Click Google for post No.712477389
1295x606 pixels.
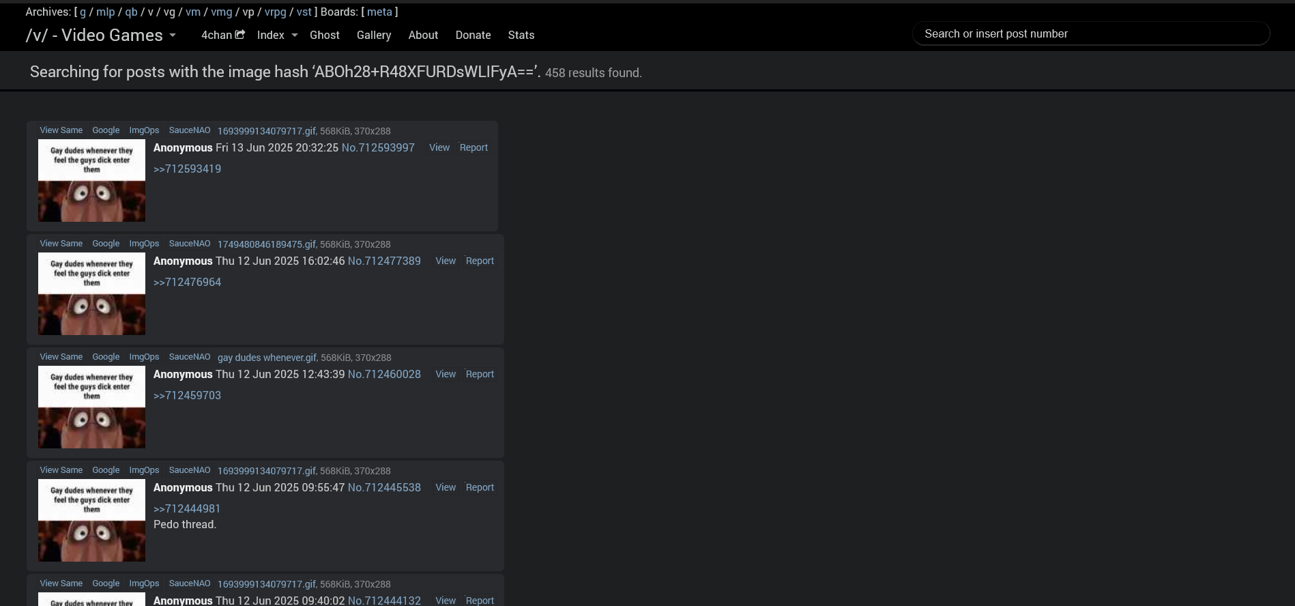[106, 244]
